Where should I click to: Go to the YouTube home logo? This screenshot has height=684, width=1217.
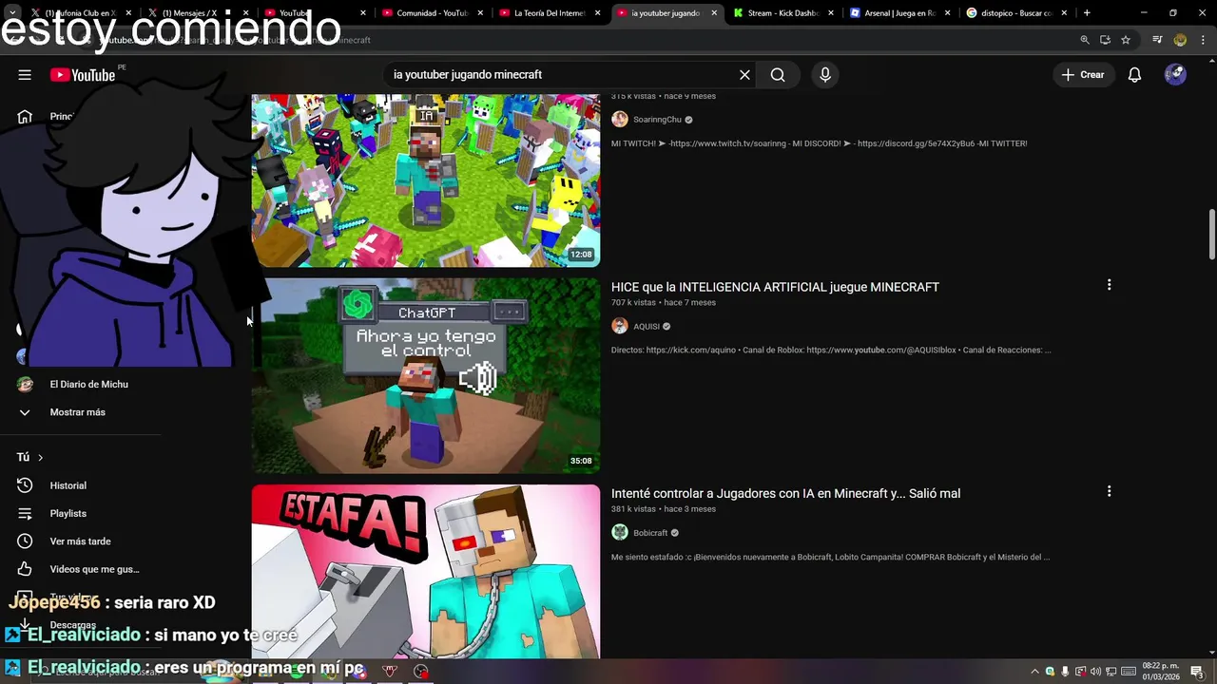click(x=83, y=75)
